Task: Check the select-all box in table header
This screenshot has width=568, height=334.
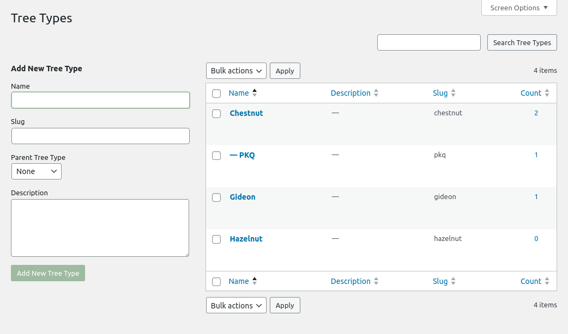Action: 216,94
